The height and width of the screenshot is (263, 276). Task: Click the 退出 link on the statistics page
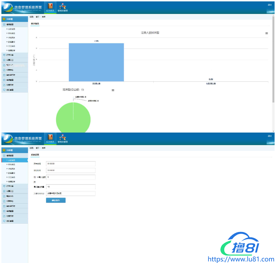coord(269,5)
